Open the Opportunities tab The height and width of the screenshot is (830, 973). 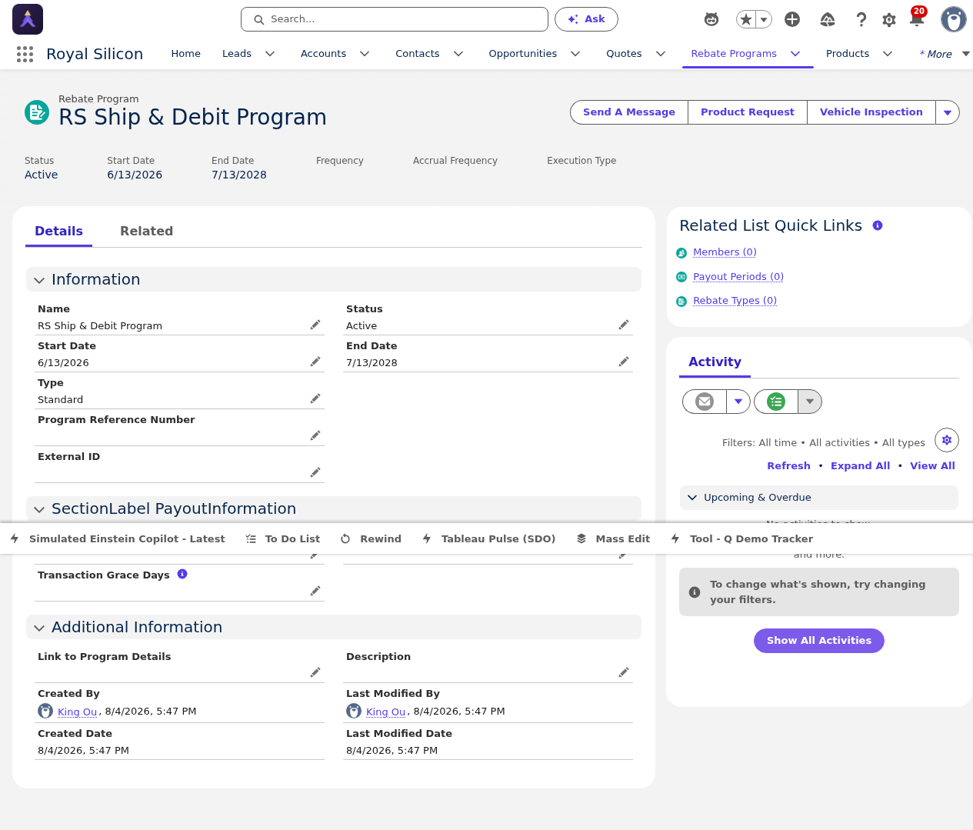tap(523, 54)
